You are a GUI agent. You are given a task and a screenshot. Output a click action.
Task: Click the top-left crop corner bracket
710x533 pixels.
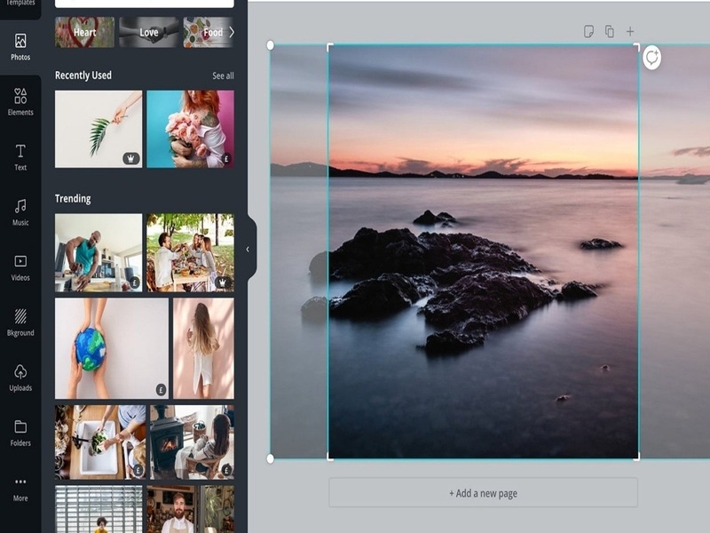coord(330,47)
